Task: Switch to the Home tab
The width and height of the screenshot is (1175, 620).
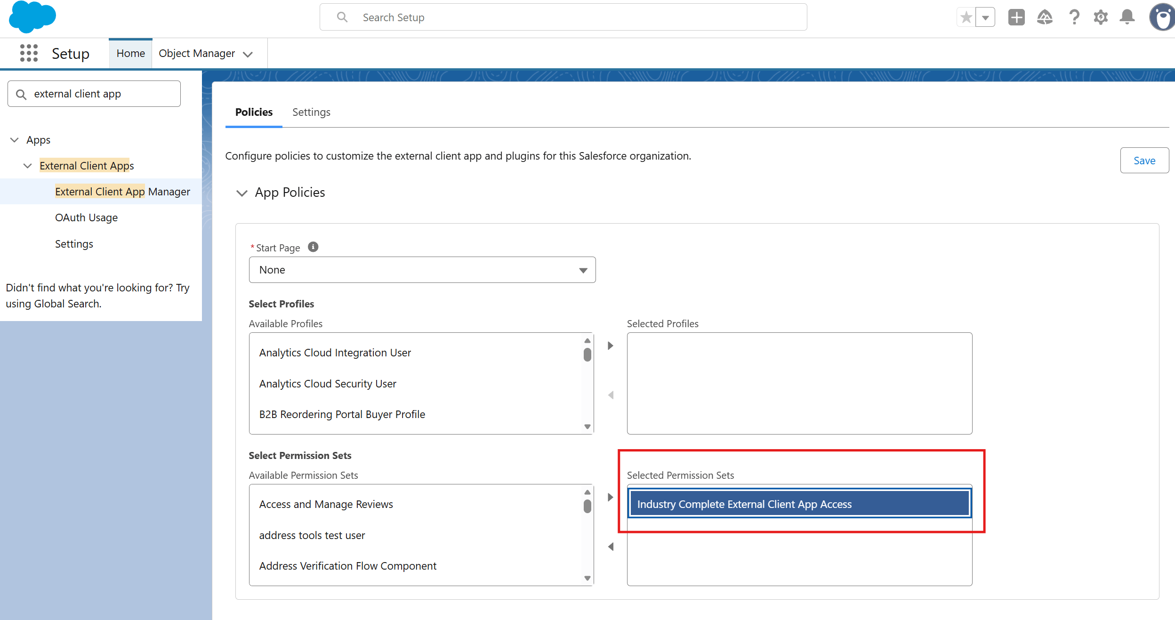Action: tap(131, 54)
